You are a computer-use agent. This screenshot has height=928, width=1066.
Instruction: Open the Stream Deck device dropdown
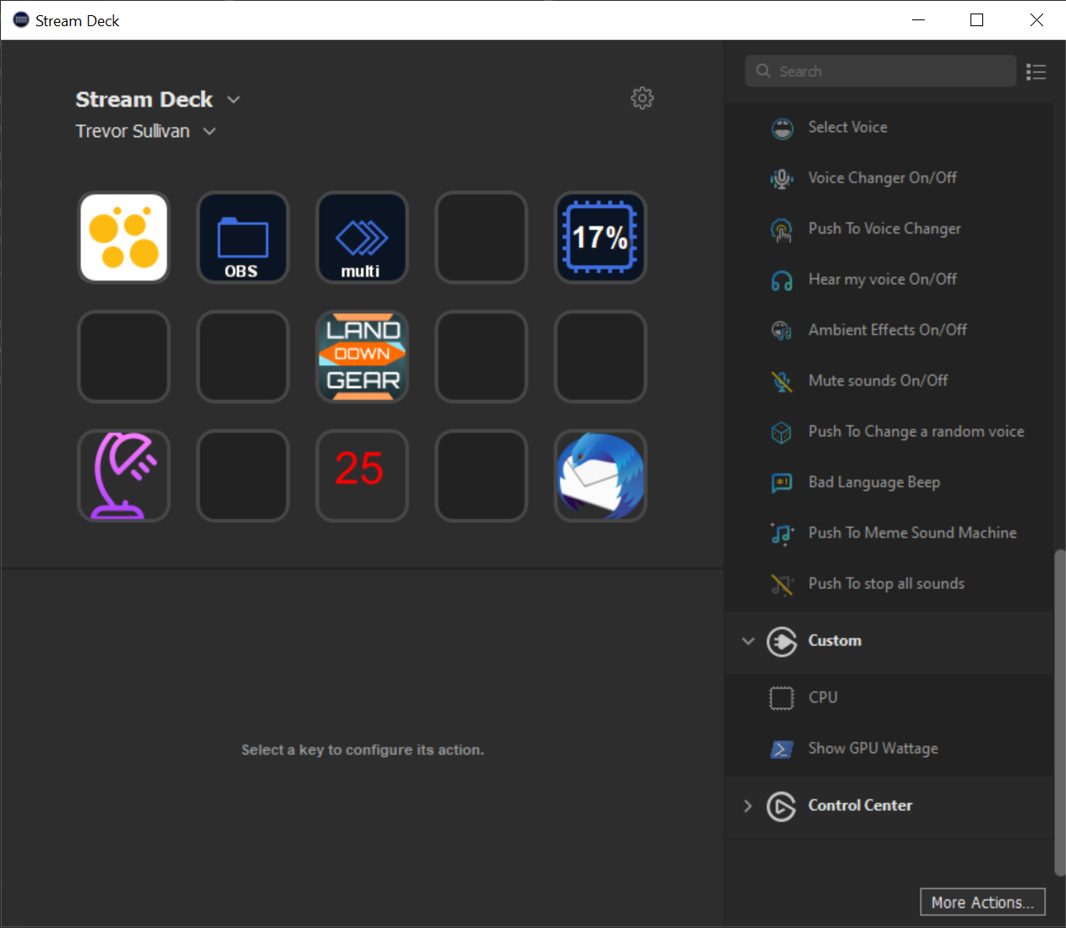233,99
